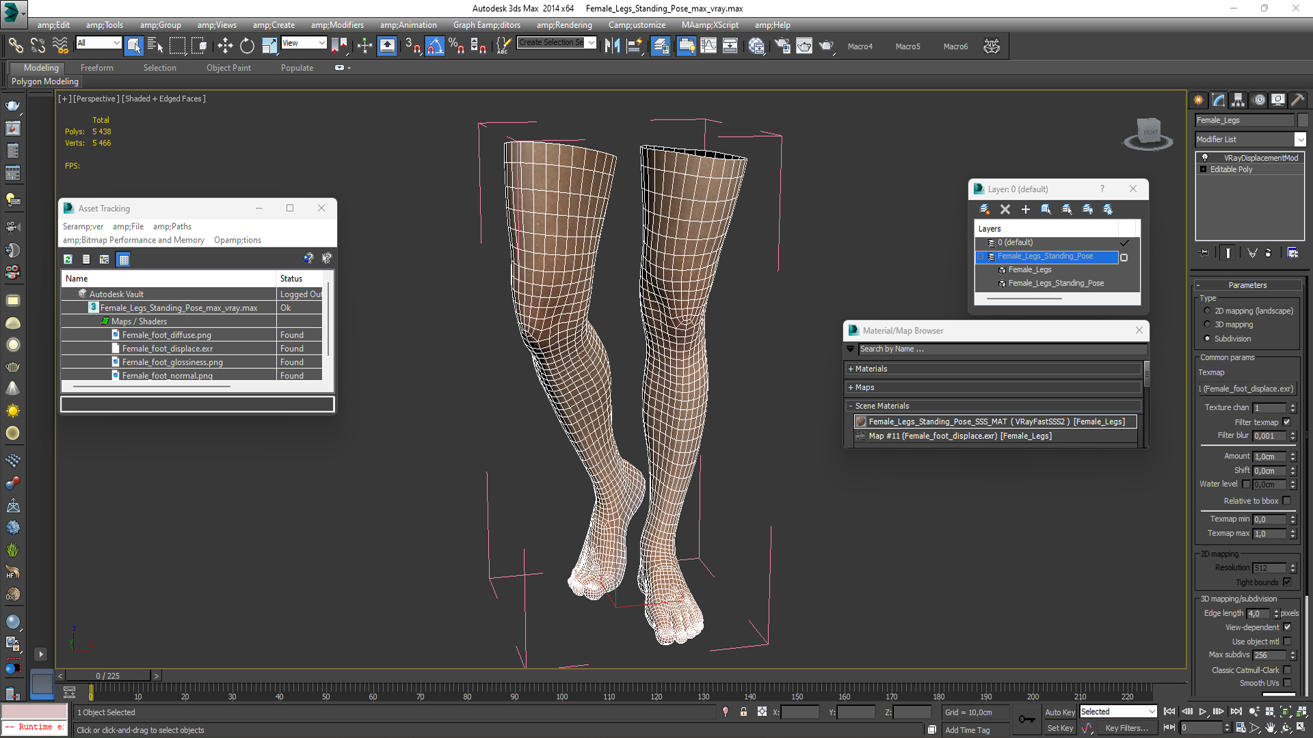
Task: Click the Material/Map Browser vertical scrollbar
Action: tap(1146, 373)
